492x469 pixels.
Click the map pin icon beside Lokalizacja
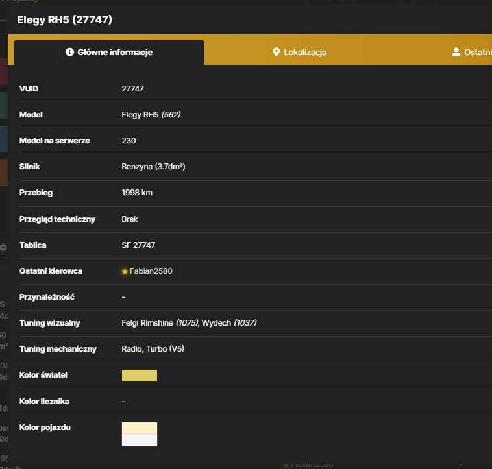[276, 52]
